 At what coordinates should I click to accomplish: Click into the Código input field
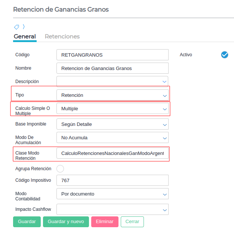tap(112, 55)
